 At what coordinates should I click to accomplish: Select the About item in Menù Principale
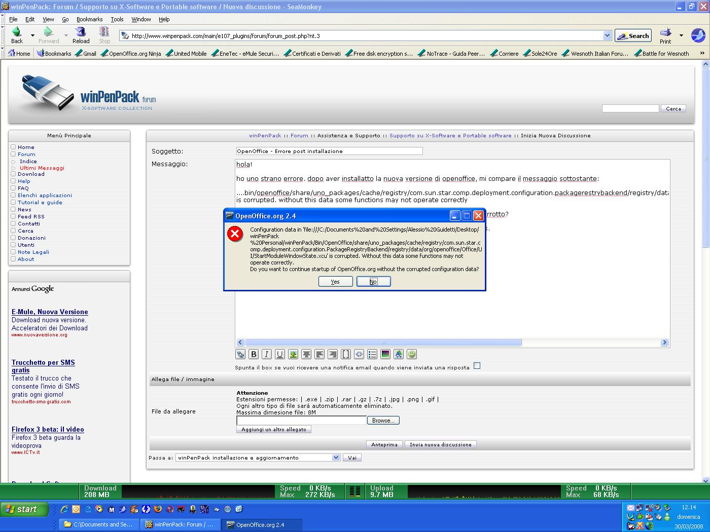click(x=26, y=259)
